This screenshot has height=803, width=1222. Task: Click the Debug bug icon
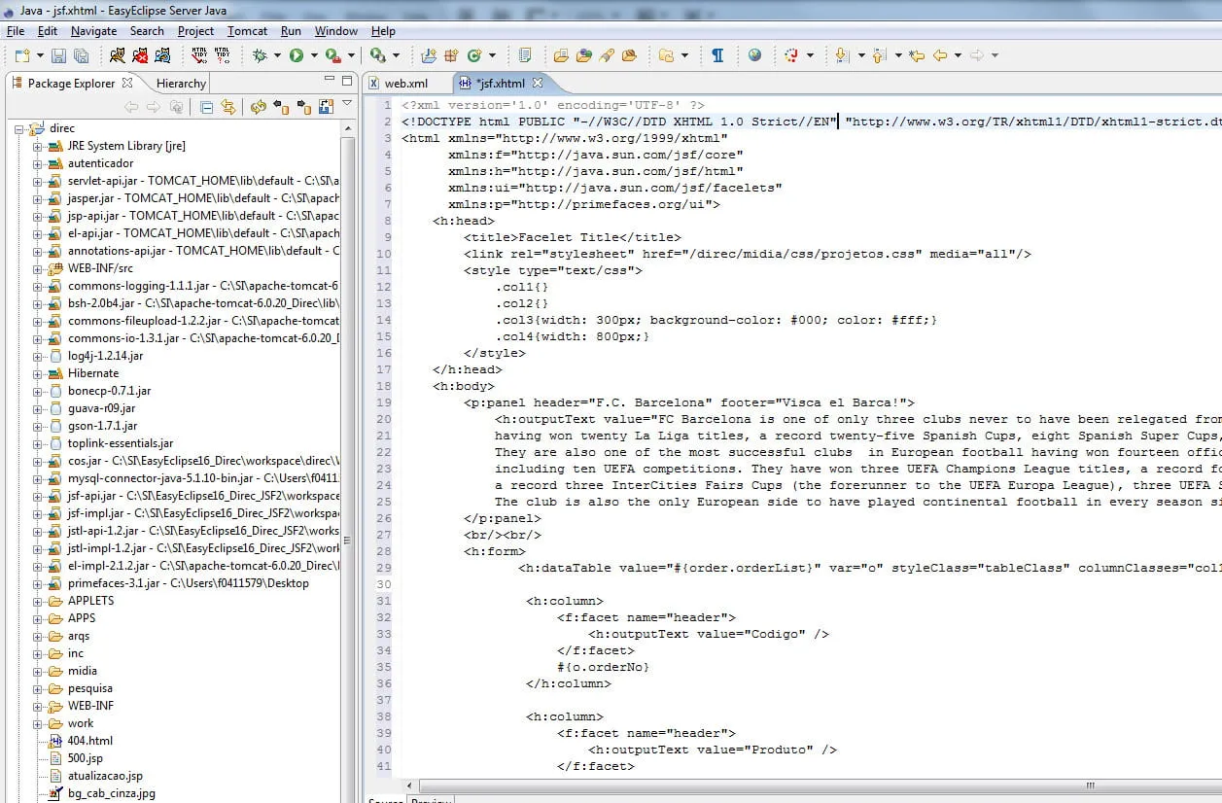(260, 55)
